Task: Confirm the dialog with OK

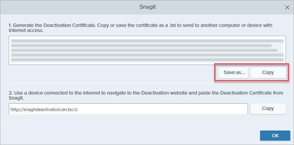Action: click(x=275, y=136)
